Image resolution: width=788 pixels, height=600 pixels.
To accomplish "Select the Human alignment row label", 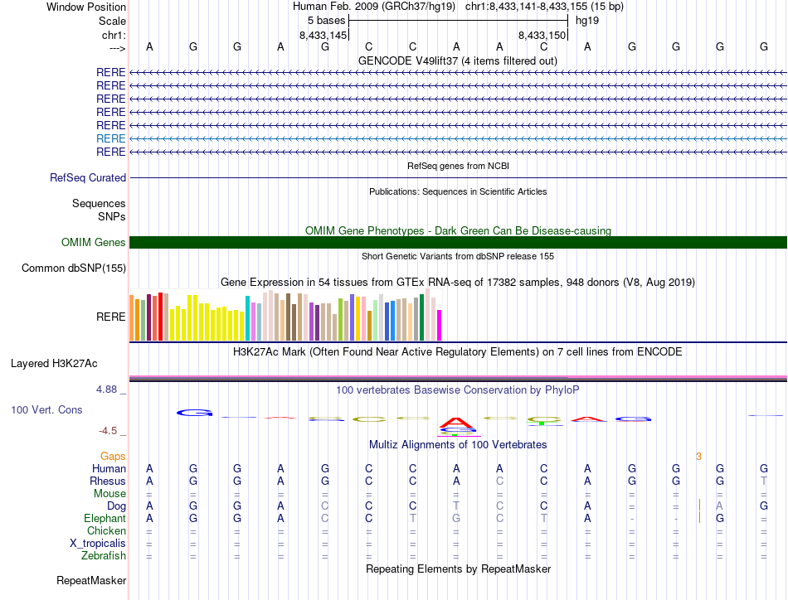I will (109, 468).
